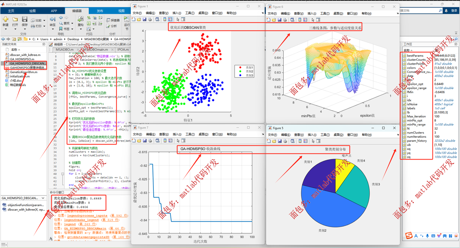The height and width of the screenshot is (248, 460).
Task: Open the Current Folder panel actions dropdown
Action: [x=44, y=44]
